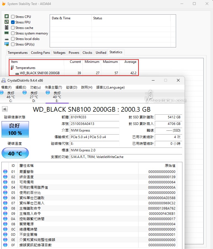The height and width of the screenshot is (249, 213).
Task: Open the 語言(L)(Language) menu
Action: [x=110, y=87]
